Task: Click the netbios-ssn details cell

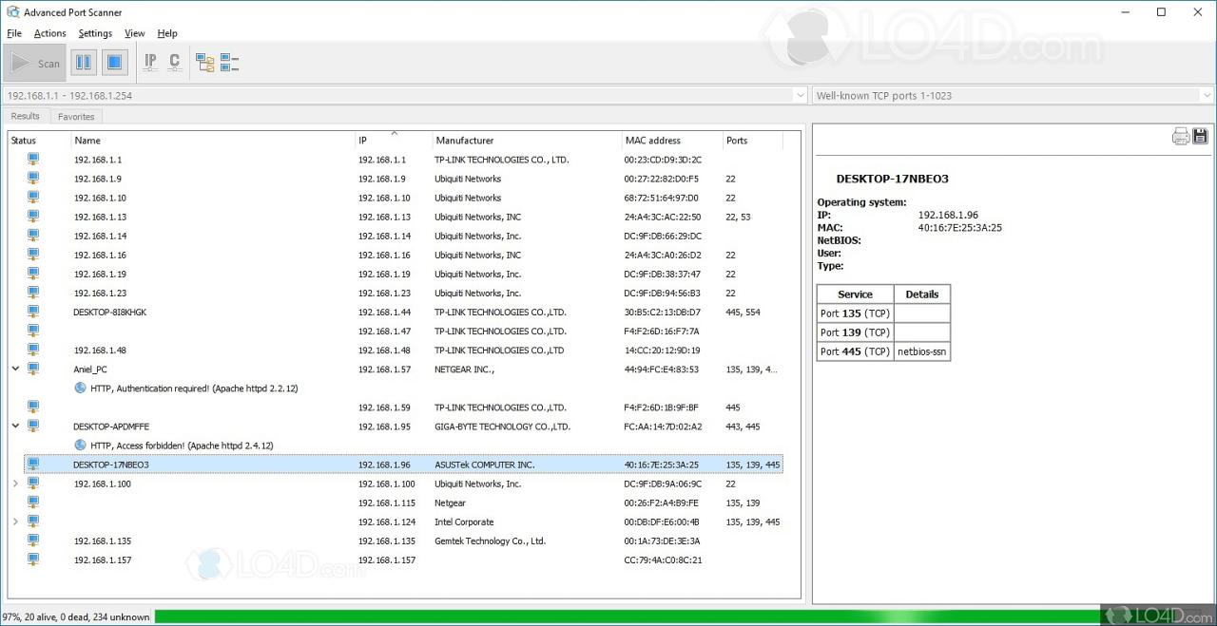Action: point(922,351)
